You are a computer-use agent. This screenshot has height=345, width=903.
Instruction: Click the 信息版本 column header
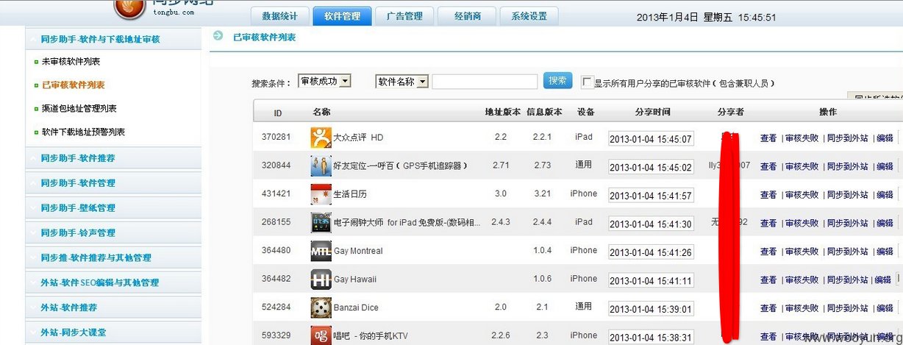[x=545, y=113]
